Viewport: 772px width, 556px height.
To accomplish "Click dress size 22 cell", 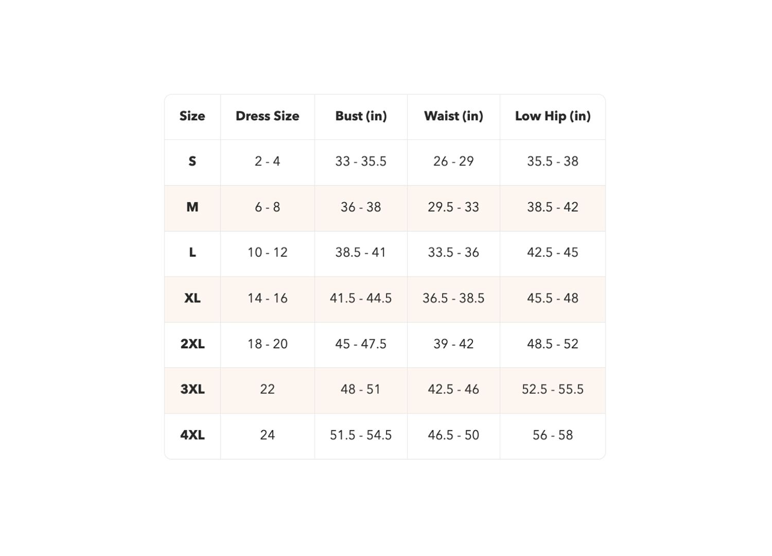I will coord(268,389).
